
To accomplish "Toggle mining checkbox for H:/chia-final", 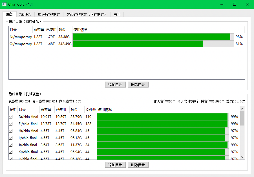I will [11, 131].
